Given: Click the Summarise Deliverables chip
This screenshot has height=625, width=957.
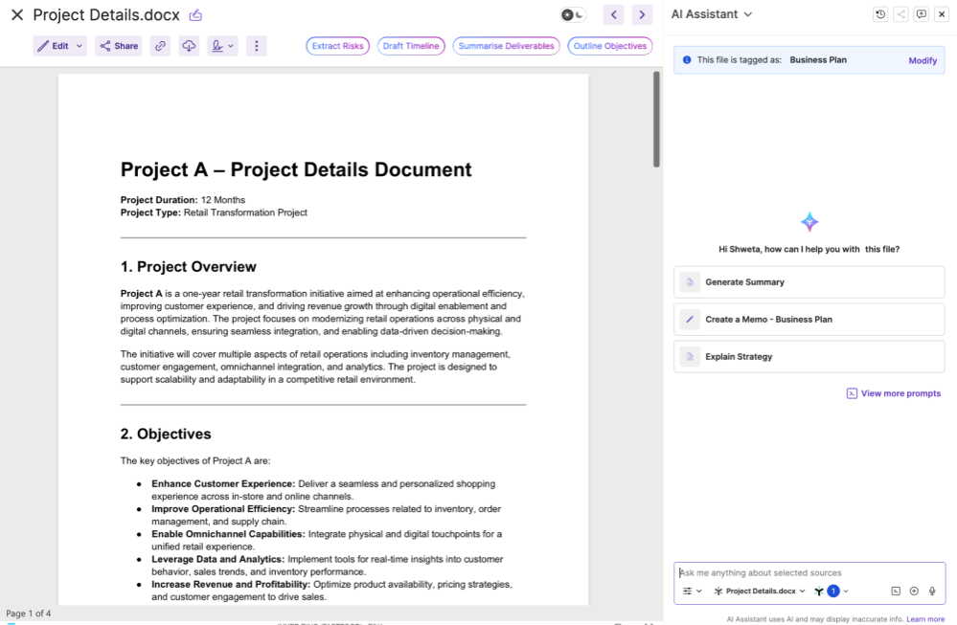Looking at the screenshot, I should coord(506,46).
